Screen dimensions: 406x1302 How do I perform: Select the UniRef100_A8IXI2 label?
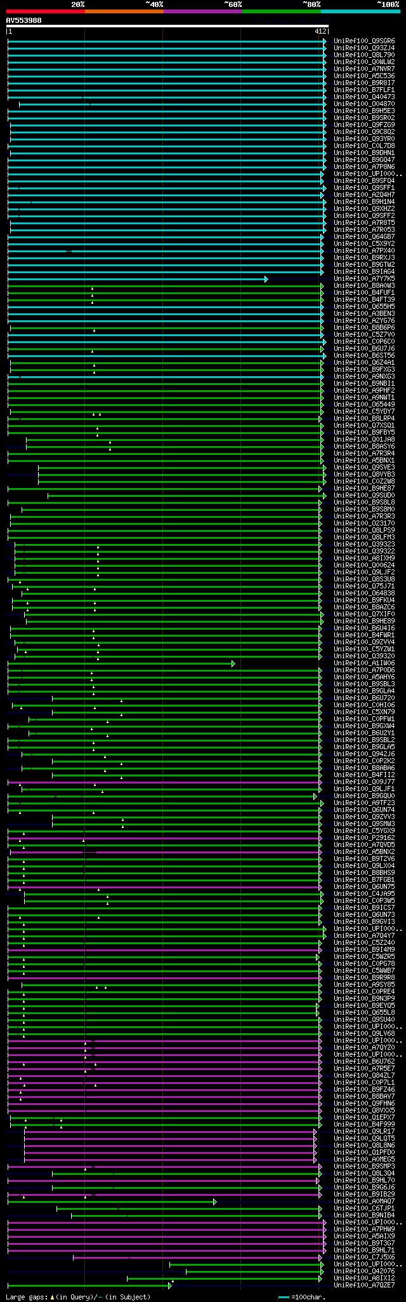point(364,1278)
